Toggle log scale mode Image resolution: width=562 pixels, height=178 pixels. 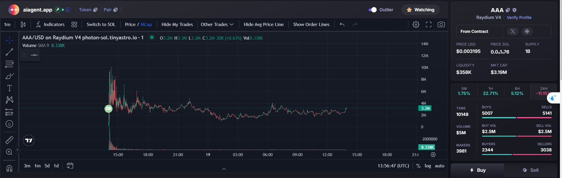point(428,166)
